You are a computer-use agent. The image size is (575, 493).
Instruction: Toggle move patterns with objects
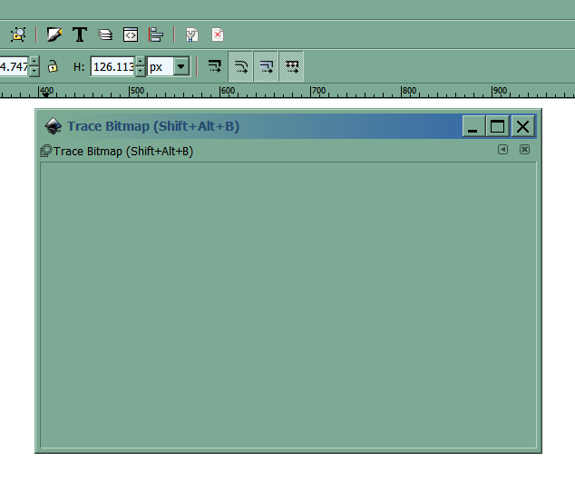click(x=291, y=66)
